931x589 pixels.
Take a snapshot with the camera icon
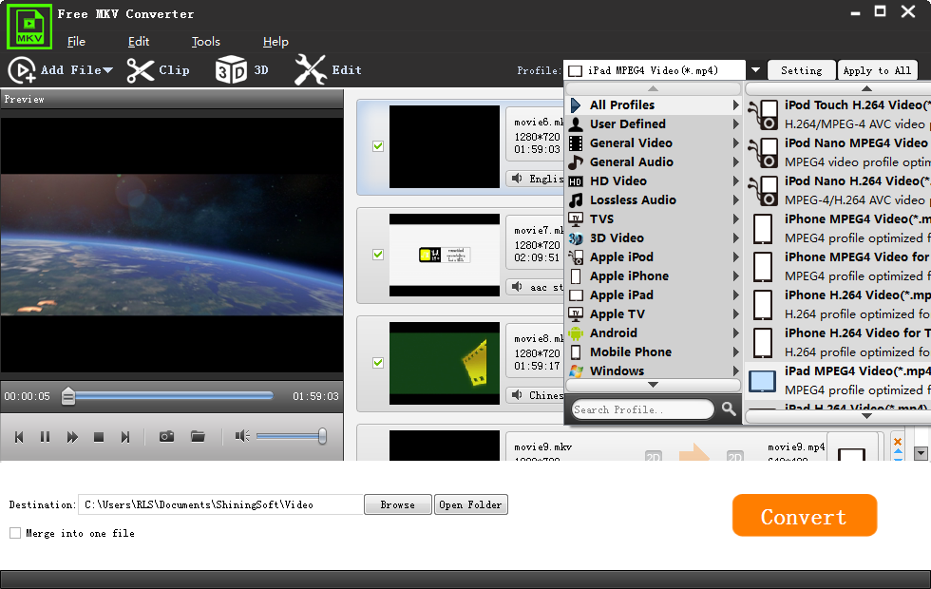click(167, 436)
